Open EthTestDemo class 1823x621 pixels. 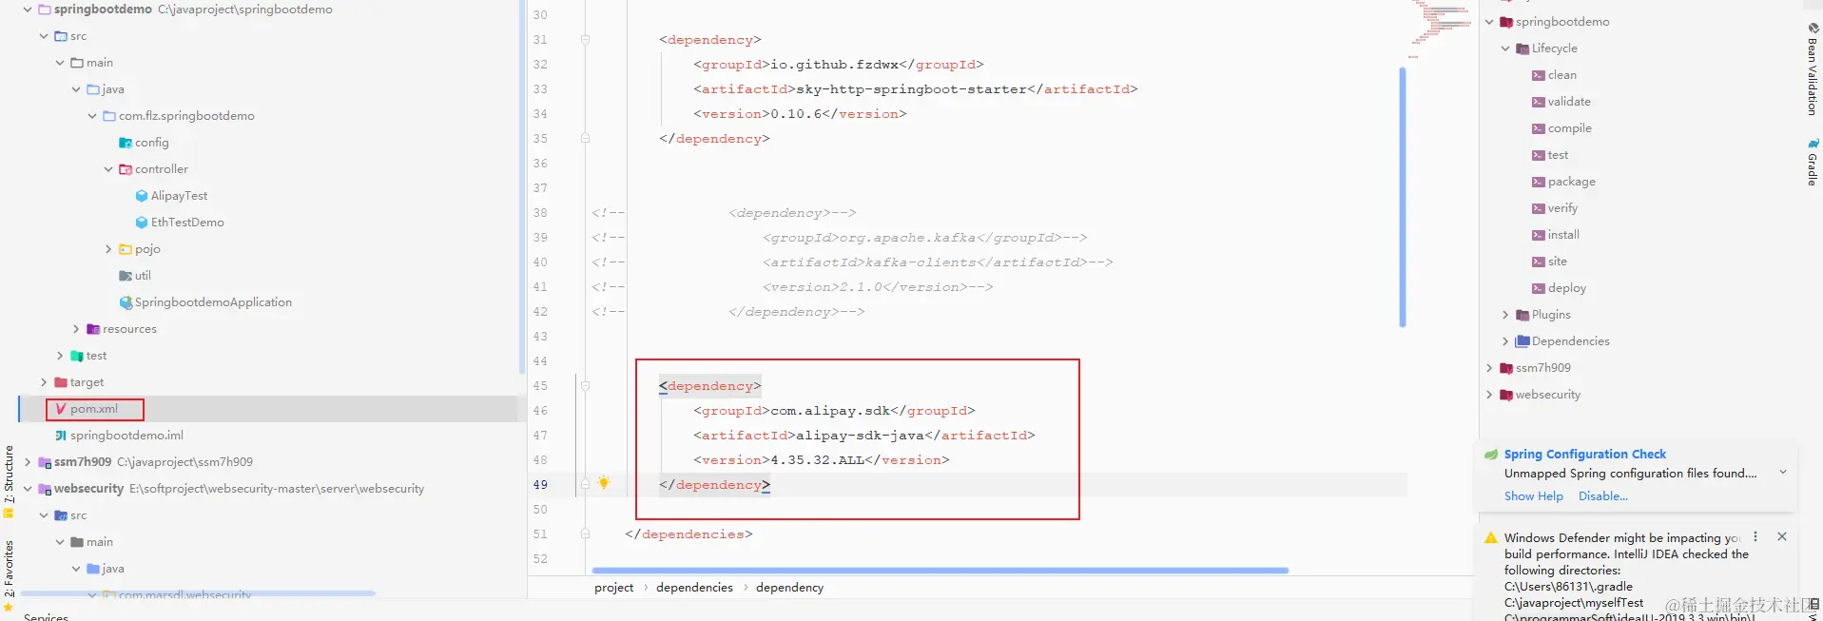pyautogui.click(x=187, y=223)
